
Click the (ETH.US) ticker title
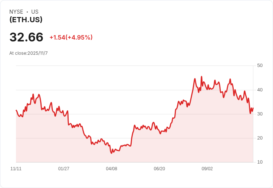(26, 20)
